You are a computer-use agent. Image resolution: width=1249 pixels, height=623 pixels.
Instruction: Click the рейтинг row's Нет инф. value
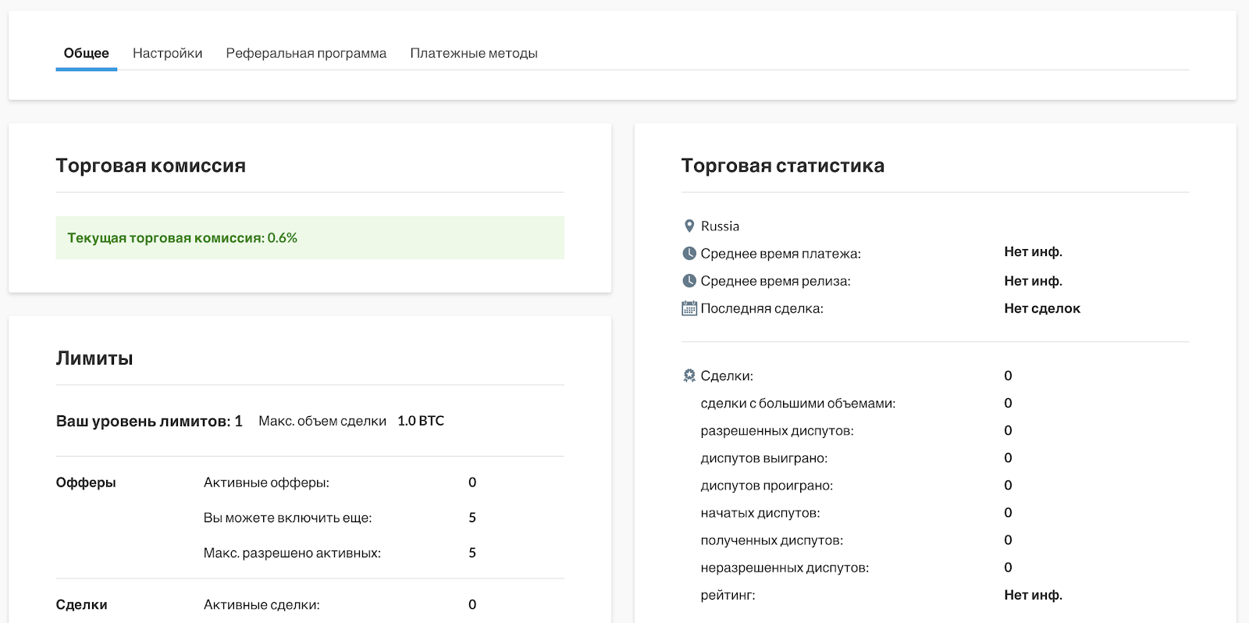coord(1033,595)
